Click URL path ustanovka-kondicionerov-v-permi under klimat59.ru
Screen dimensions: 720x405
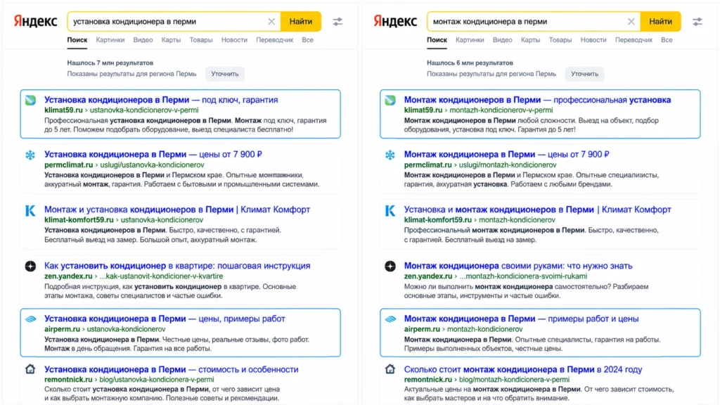(x=144, y=110)
